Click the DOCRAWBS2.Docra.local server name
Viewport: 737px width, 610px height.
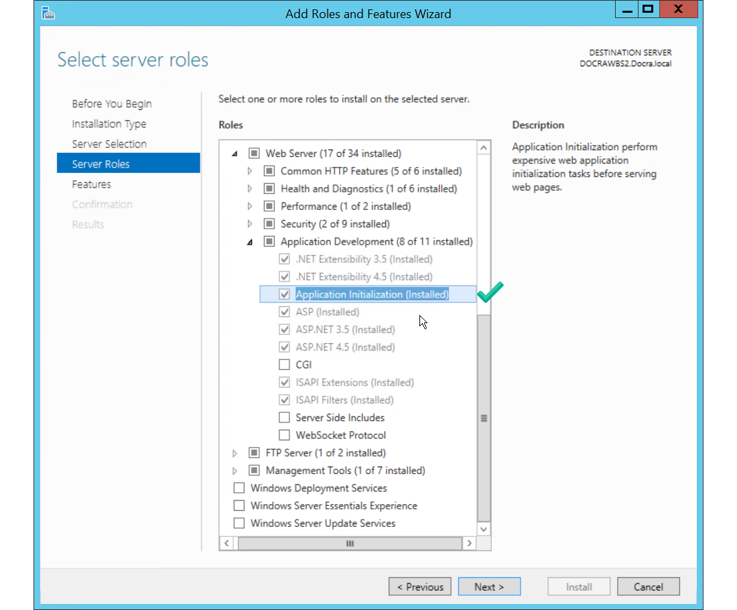pos(626,64)
